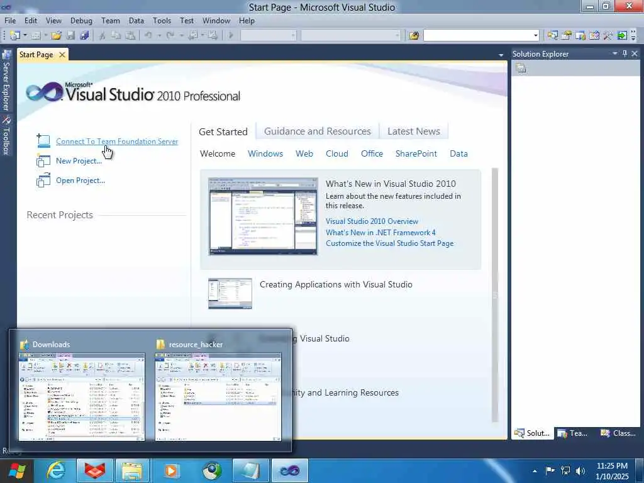Click the icon inside Solution Explorer's toolbar
The height and width of the screenshot is (483, 644).
click(x=521, y=69)
